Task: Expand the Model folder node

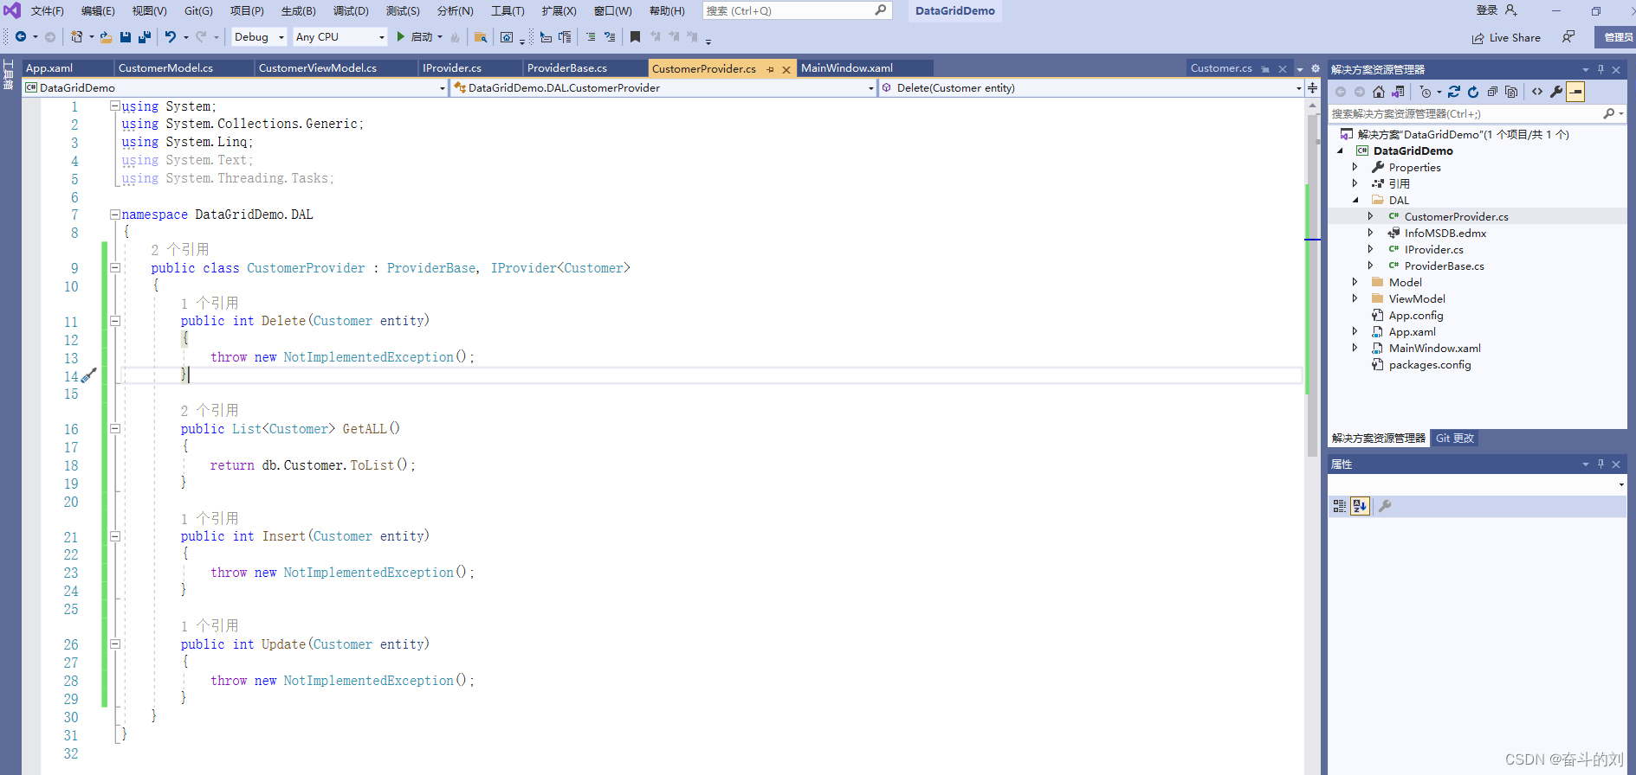Action: (1355, 282)
